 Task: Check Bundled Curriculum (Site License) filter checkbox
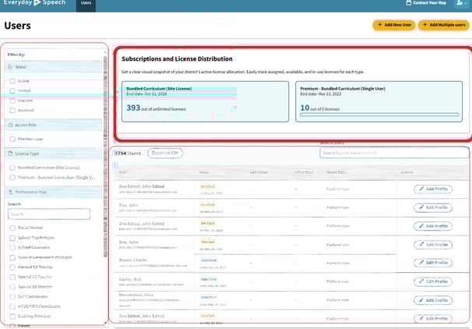pyautogui.click(x=12, y=168)
